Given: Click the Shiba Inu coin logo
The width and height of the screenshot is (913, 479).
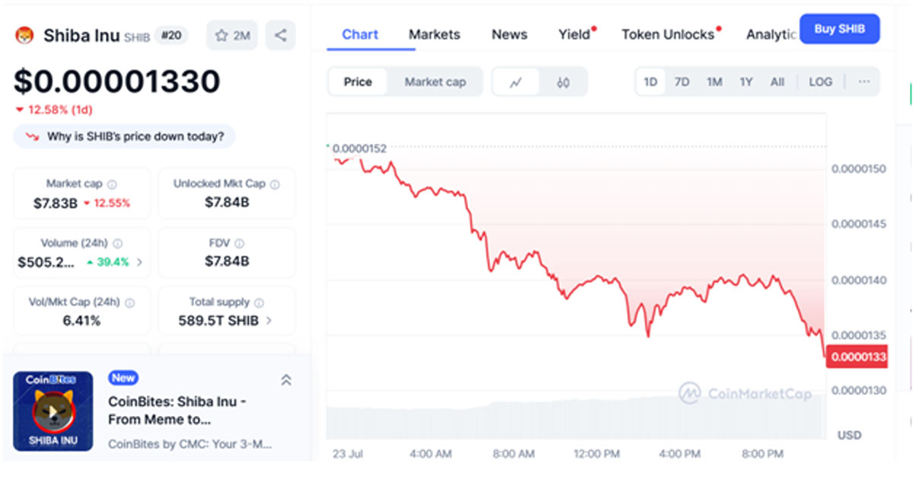Looking at the screenshot, I should 25,35.
